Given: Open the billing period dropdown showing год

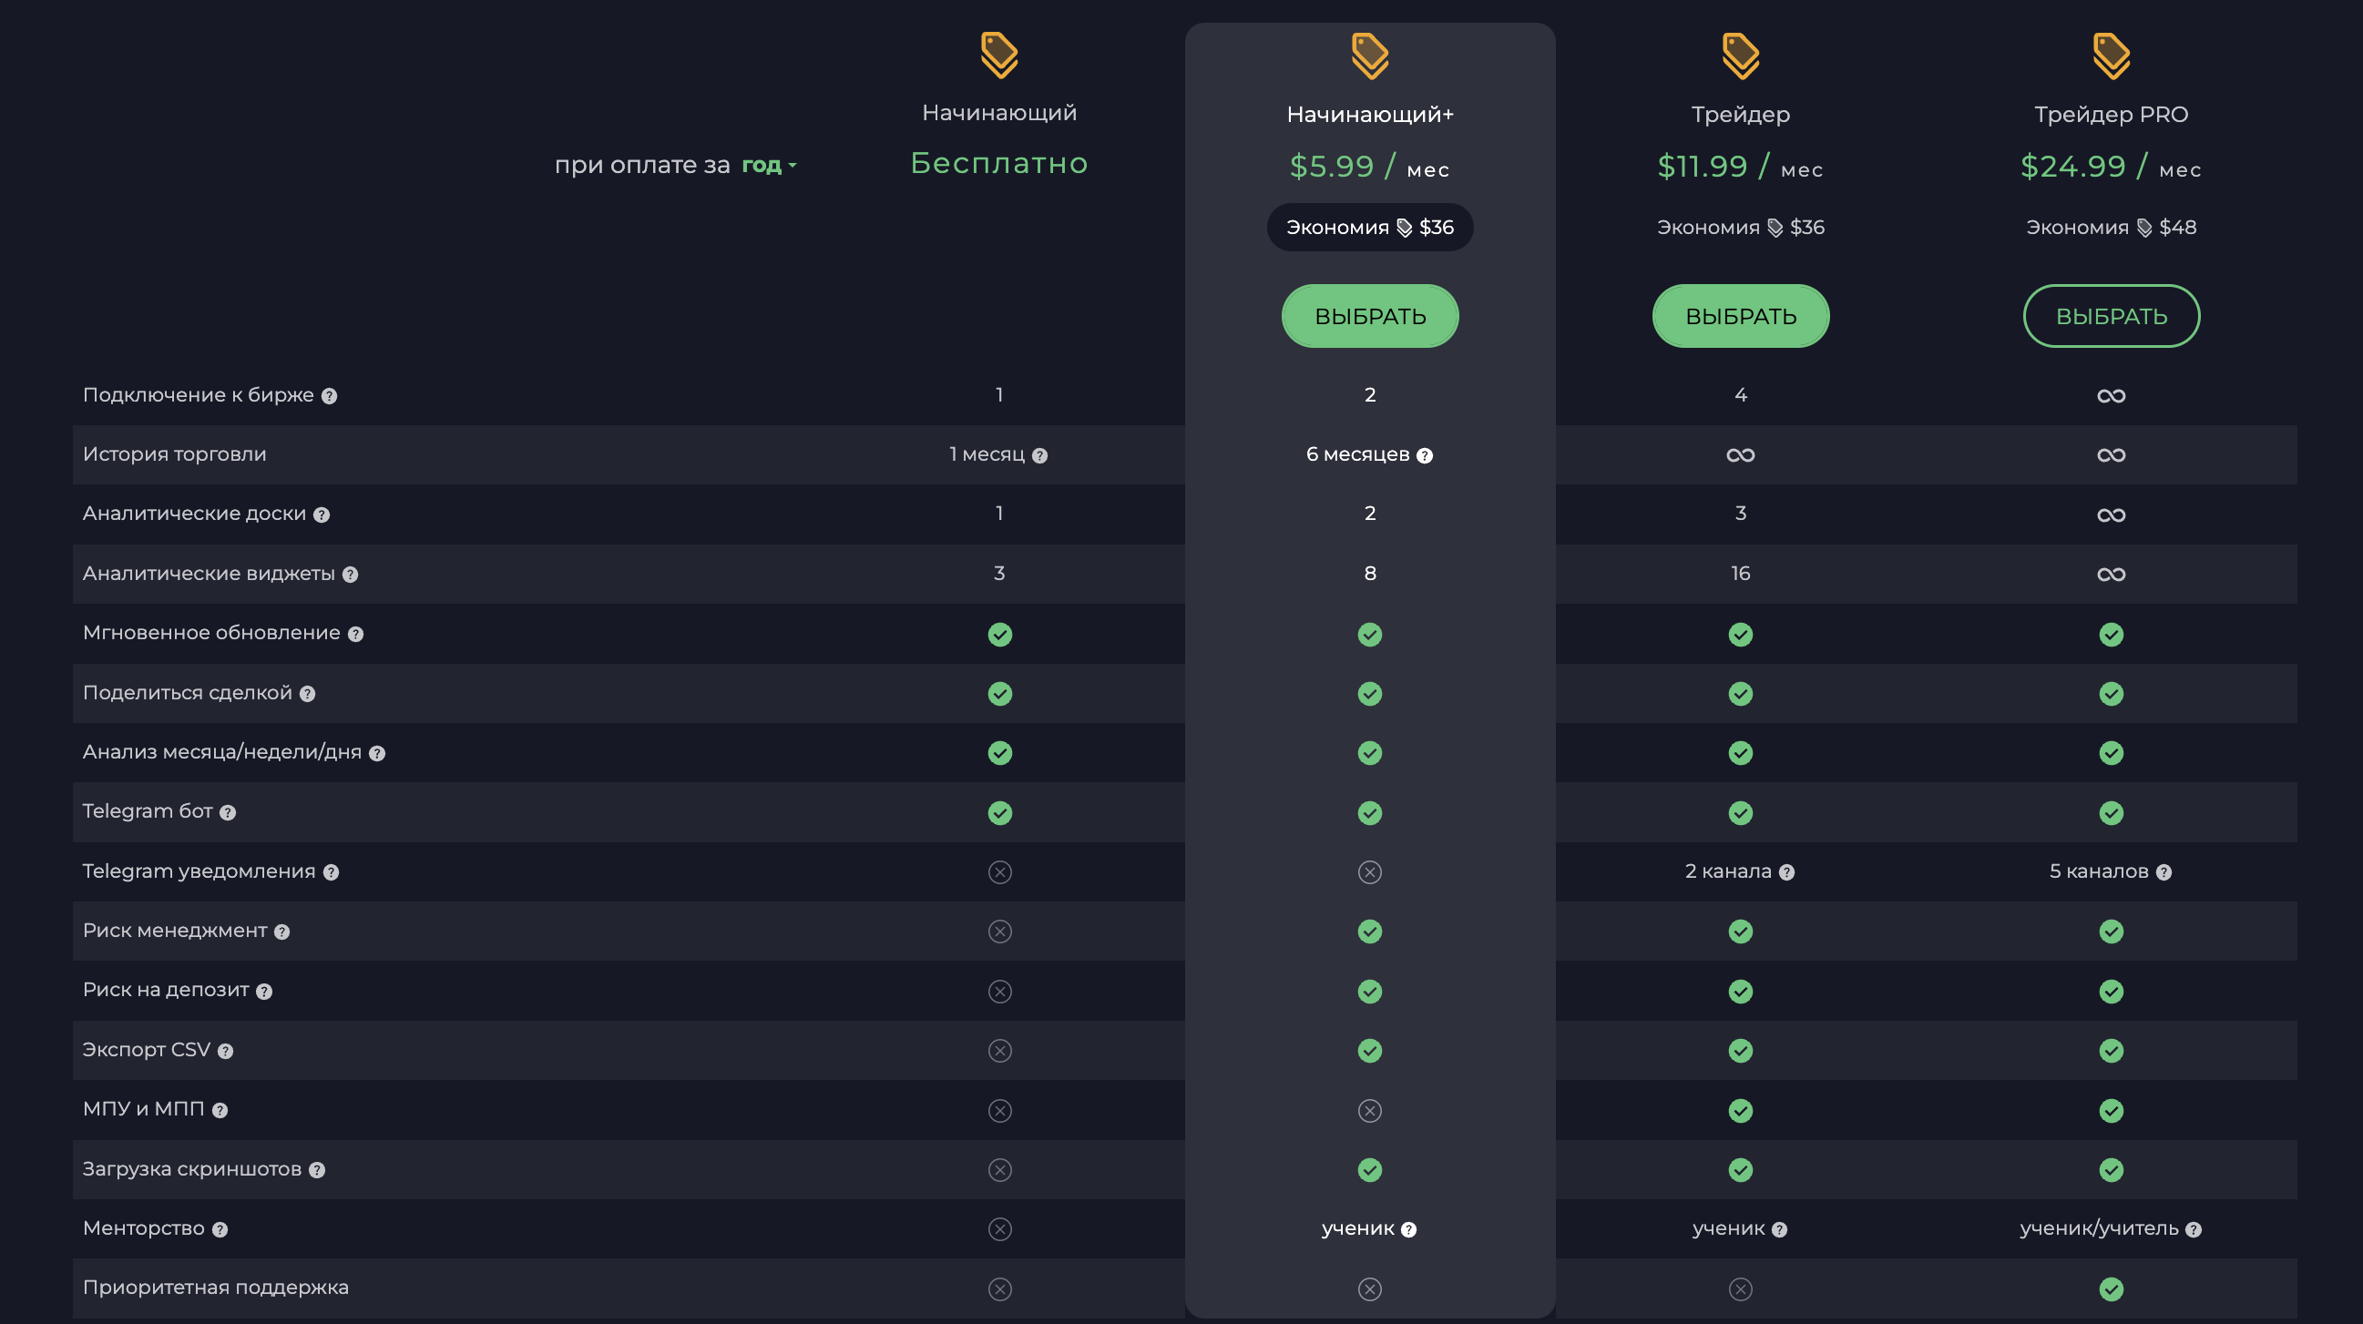Looking at the screenshot, I should tap(769, 165).
